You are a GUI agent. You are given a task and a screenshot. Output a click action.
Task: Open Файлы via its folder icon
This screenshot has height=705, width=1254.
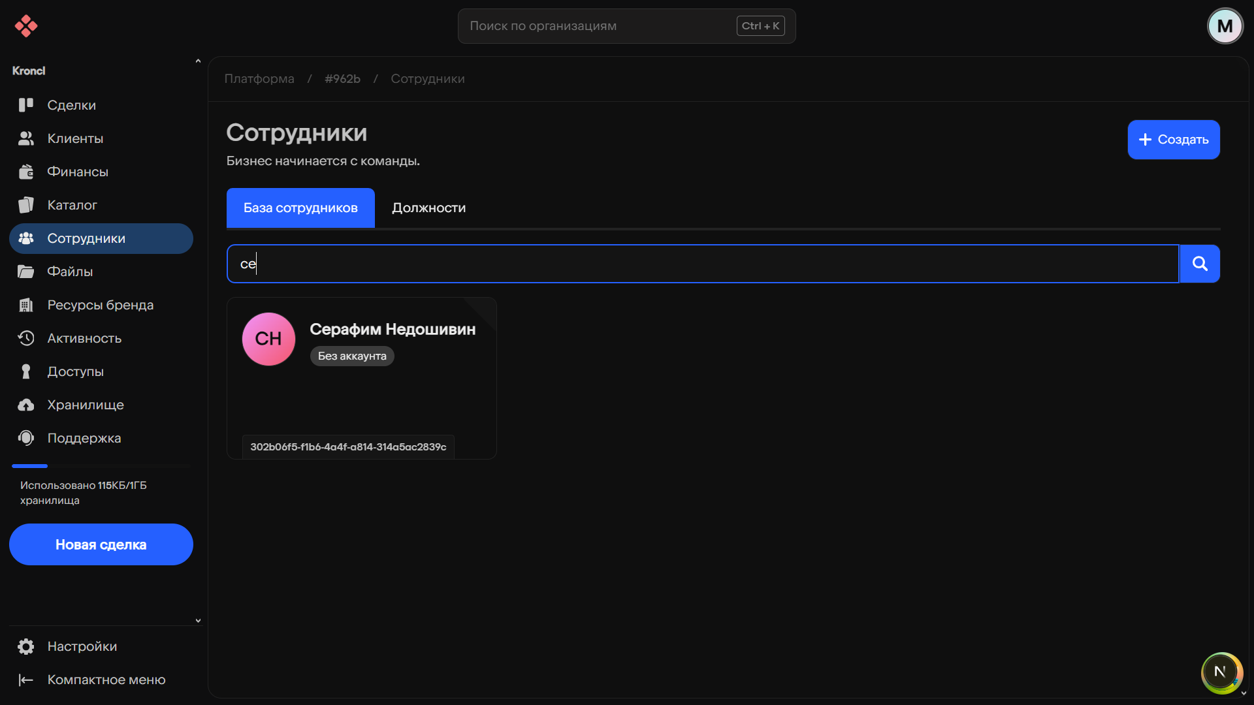[x=26, y=272]
